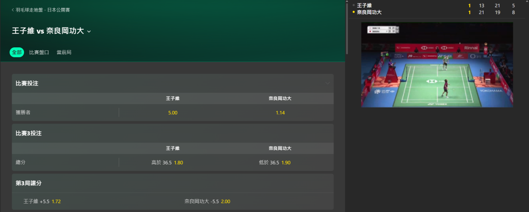The height and width of the screenshot is (212, 529).
Task: Click the 比賽3投注 section header
Action: click(173, 133)
